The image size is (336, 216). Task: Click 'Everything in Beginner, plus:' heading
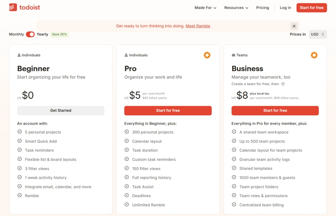[151, 124]
